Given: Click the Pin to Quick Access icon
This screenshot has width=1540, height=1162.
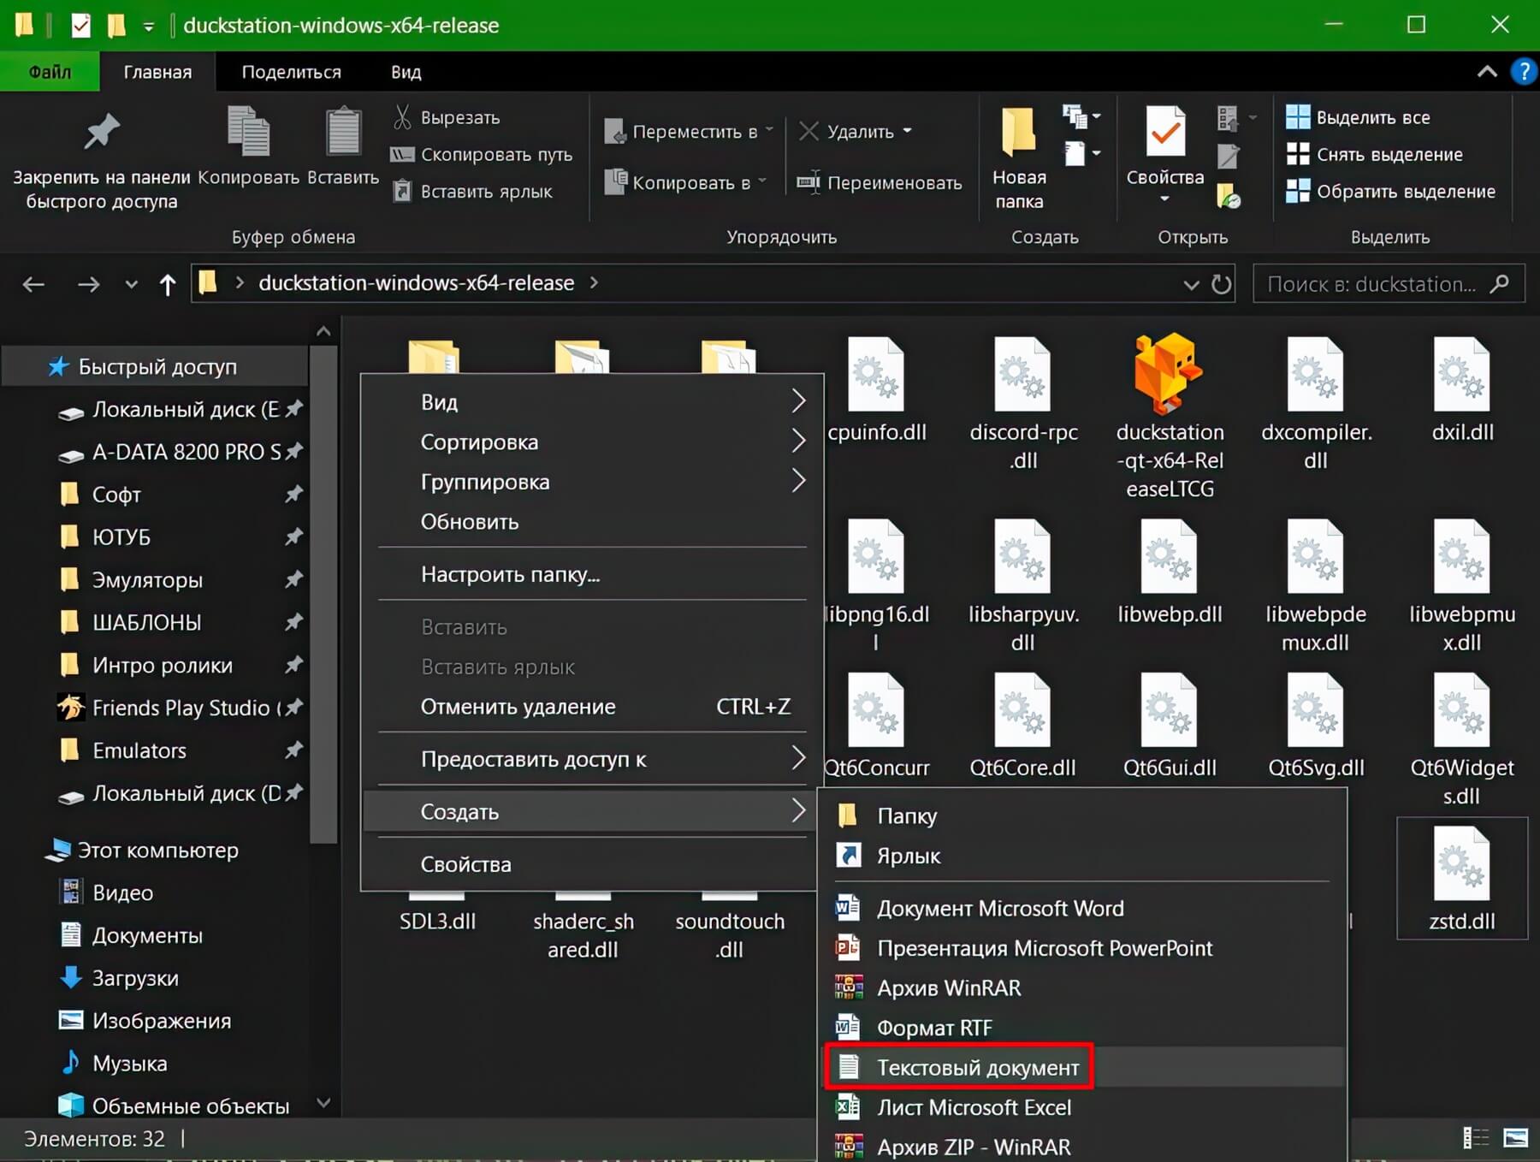Looking at the screenshot, I should 101,133.
